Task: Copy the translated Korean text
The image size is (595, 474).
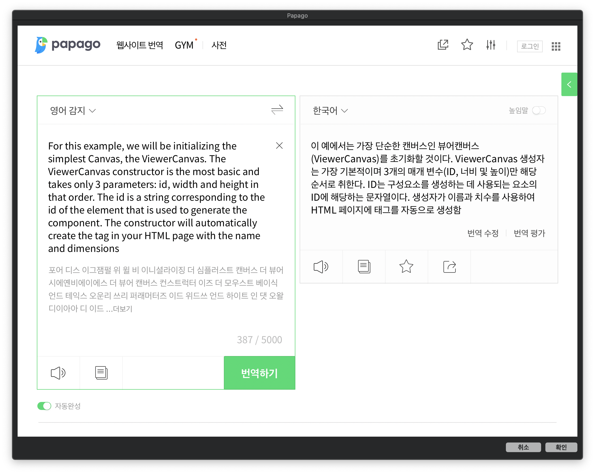Action: pos(364,267)
